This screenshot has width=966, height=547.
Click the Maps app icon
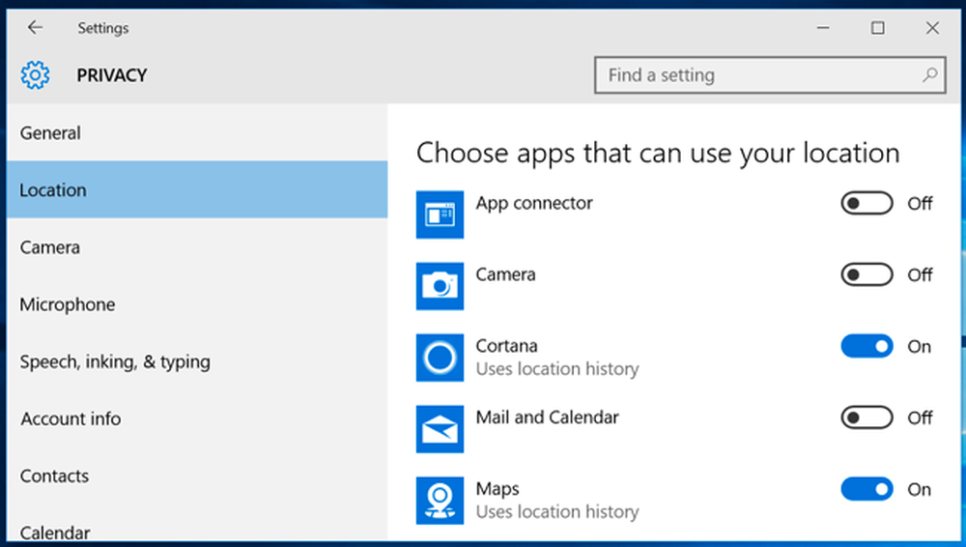click(440, 501)
